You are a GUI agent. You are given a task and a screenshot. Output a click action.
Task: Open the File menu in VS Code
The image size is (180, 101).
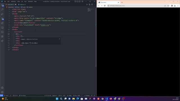(5, 1)
